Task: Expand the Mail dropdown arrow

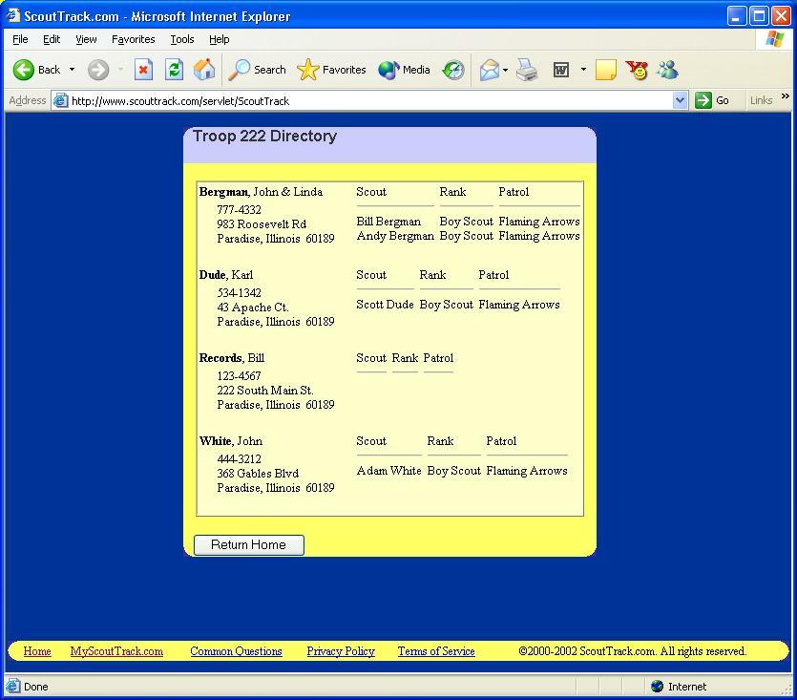Action: [x=505, y=70]
